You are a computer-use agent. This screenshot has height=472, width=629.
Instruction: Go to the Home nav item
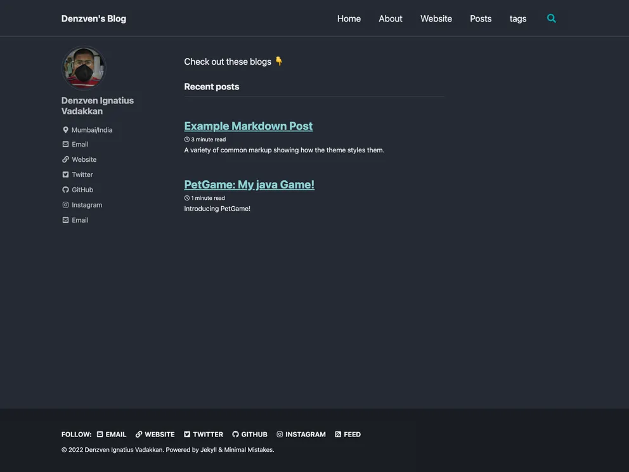coord(349,18)
